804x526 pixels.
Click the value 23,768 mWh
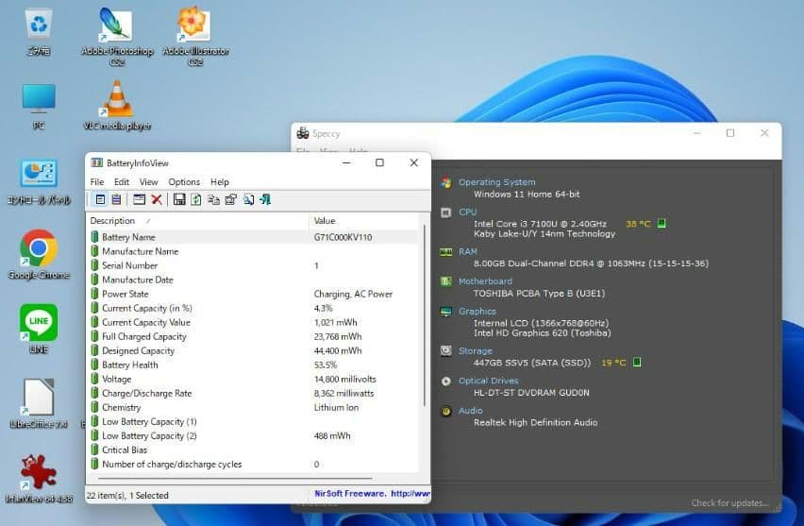coord(338,336)
